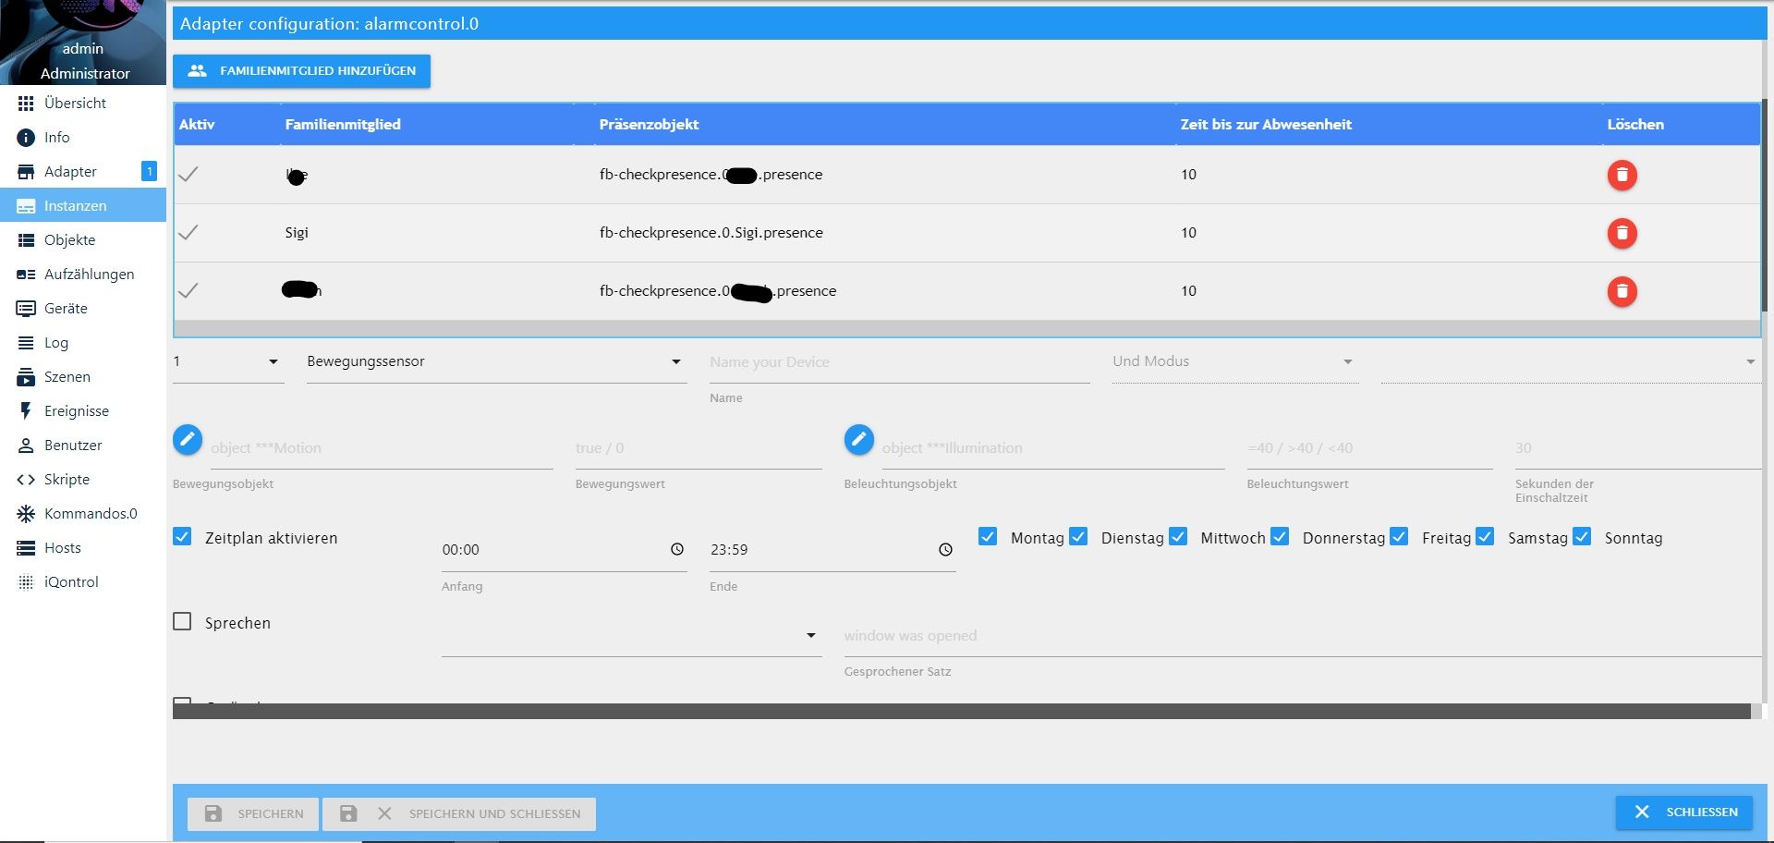Open clock picker for Ende time
This screenshot has height=843, width=1774.
coord(945,549)
